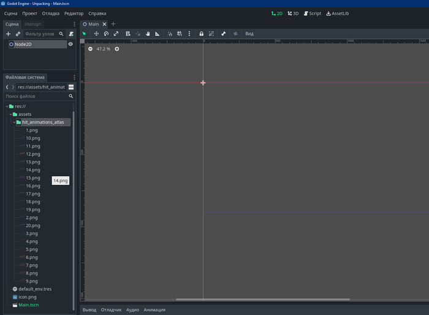Image resolution: width=429 pixels, height=315 pixels.
Task: Click the res://assets path field
Action: coord(41,87)
